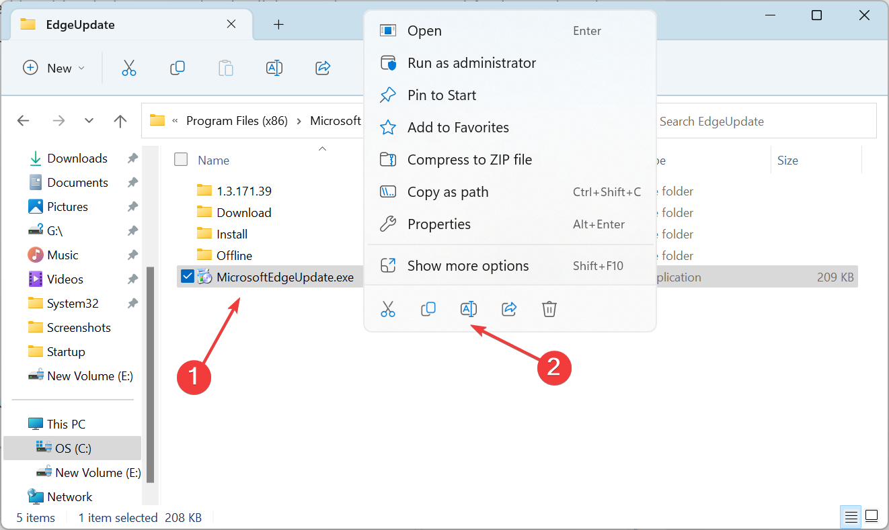The height and width of the screenshot is (530, 889).
Task: Choose Show more options
Action: tap(510, 265)
